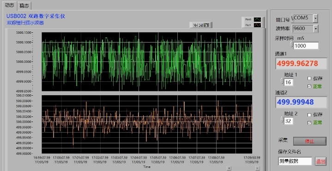Toggle the 正常 checkbox under channel 1
332x171 pixels.
coord(309,86)
